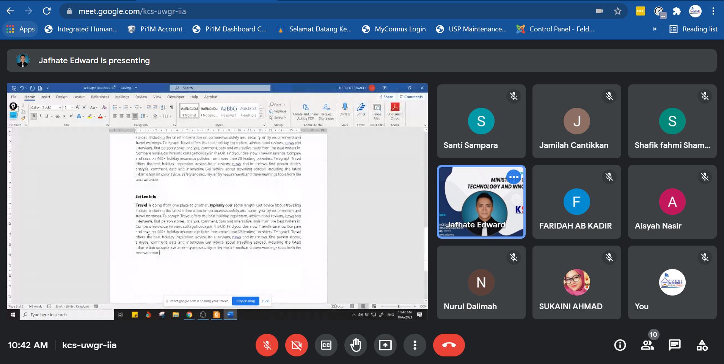Open the activities shapes icon

[x=702, y=345]
